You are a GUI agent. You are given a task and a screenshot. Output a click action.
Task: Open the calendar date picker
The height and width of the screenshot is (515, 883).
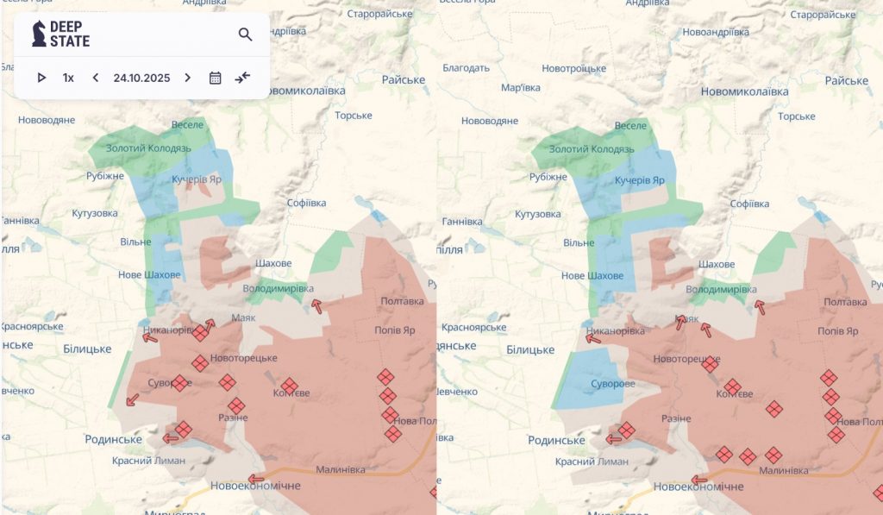pyautogui.click(x=216, y=78)
